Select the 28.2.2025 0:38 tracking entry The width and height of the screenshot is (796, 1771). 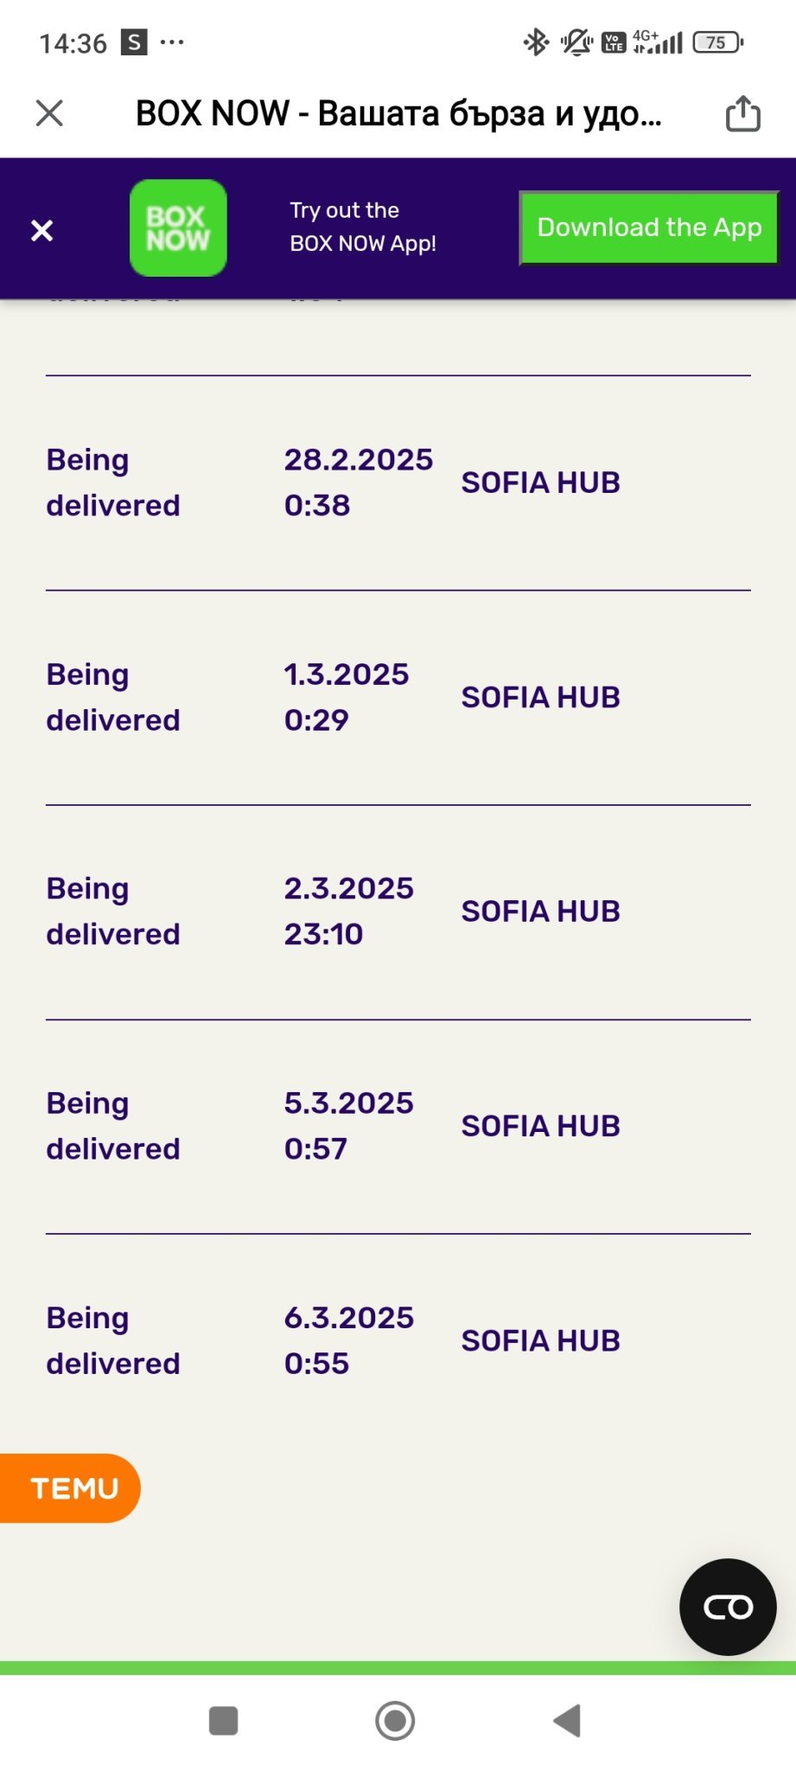tap(358, 483)
